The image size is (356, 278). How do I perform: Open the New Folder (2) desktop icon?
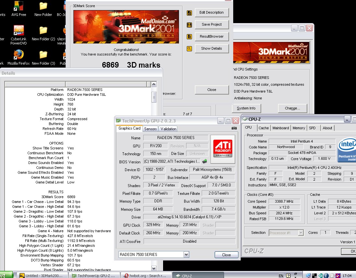pos(44,33)
